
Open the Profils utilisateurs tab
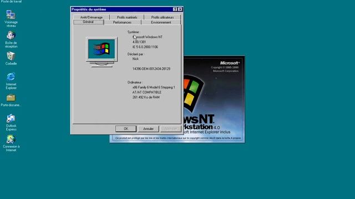pos(163,17)
